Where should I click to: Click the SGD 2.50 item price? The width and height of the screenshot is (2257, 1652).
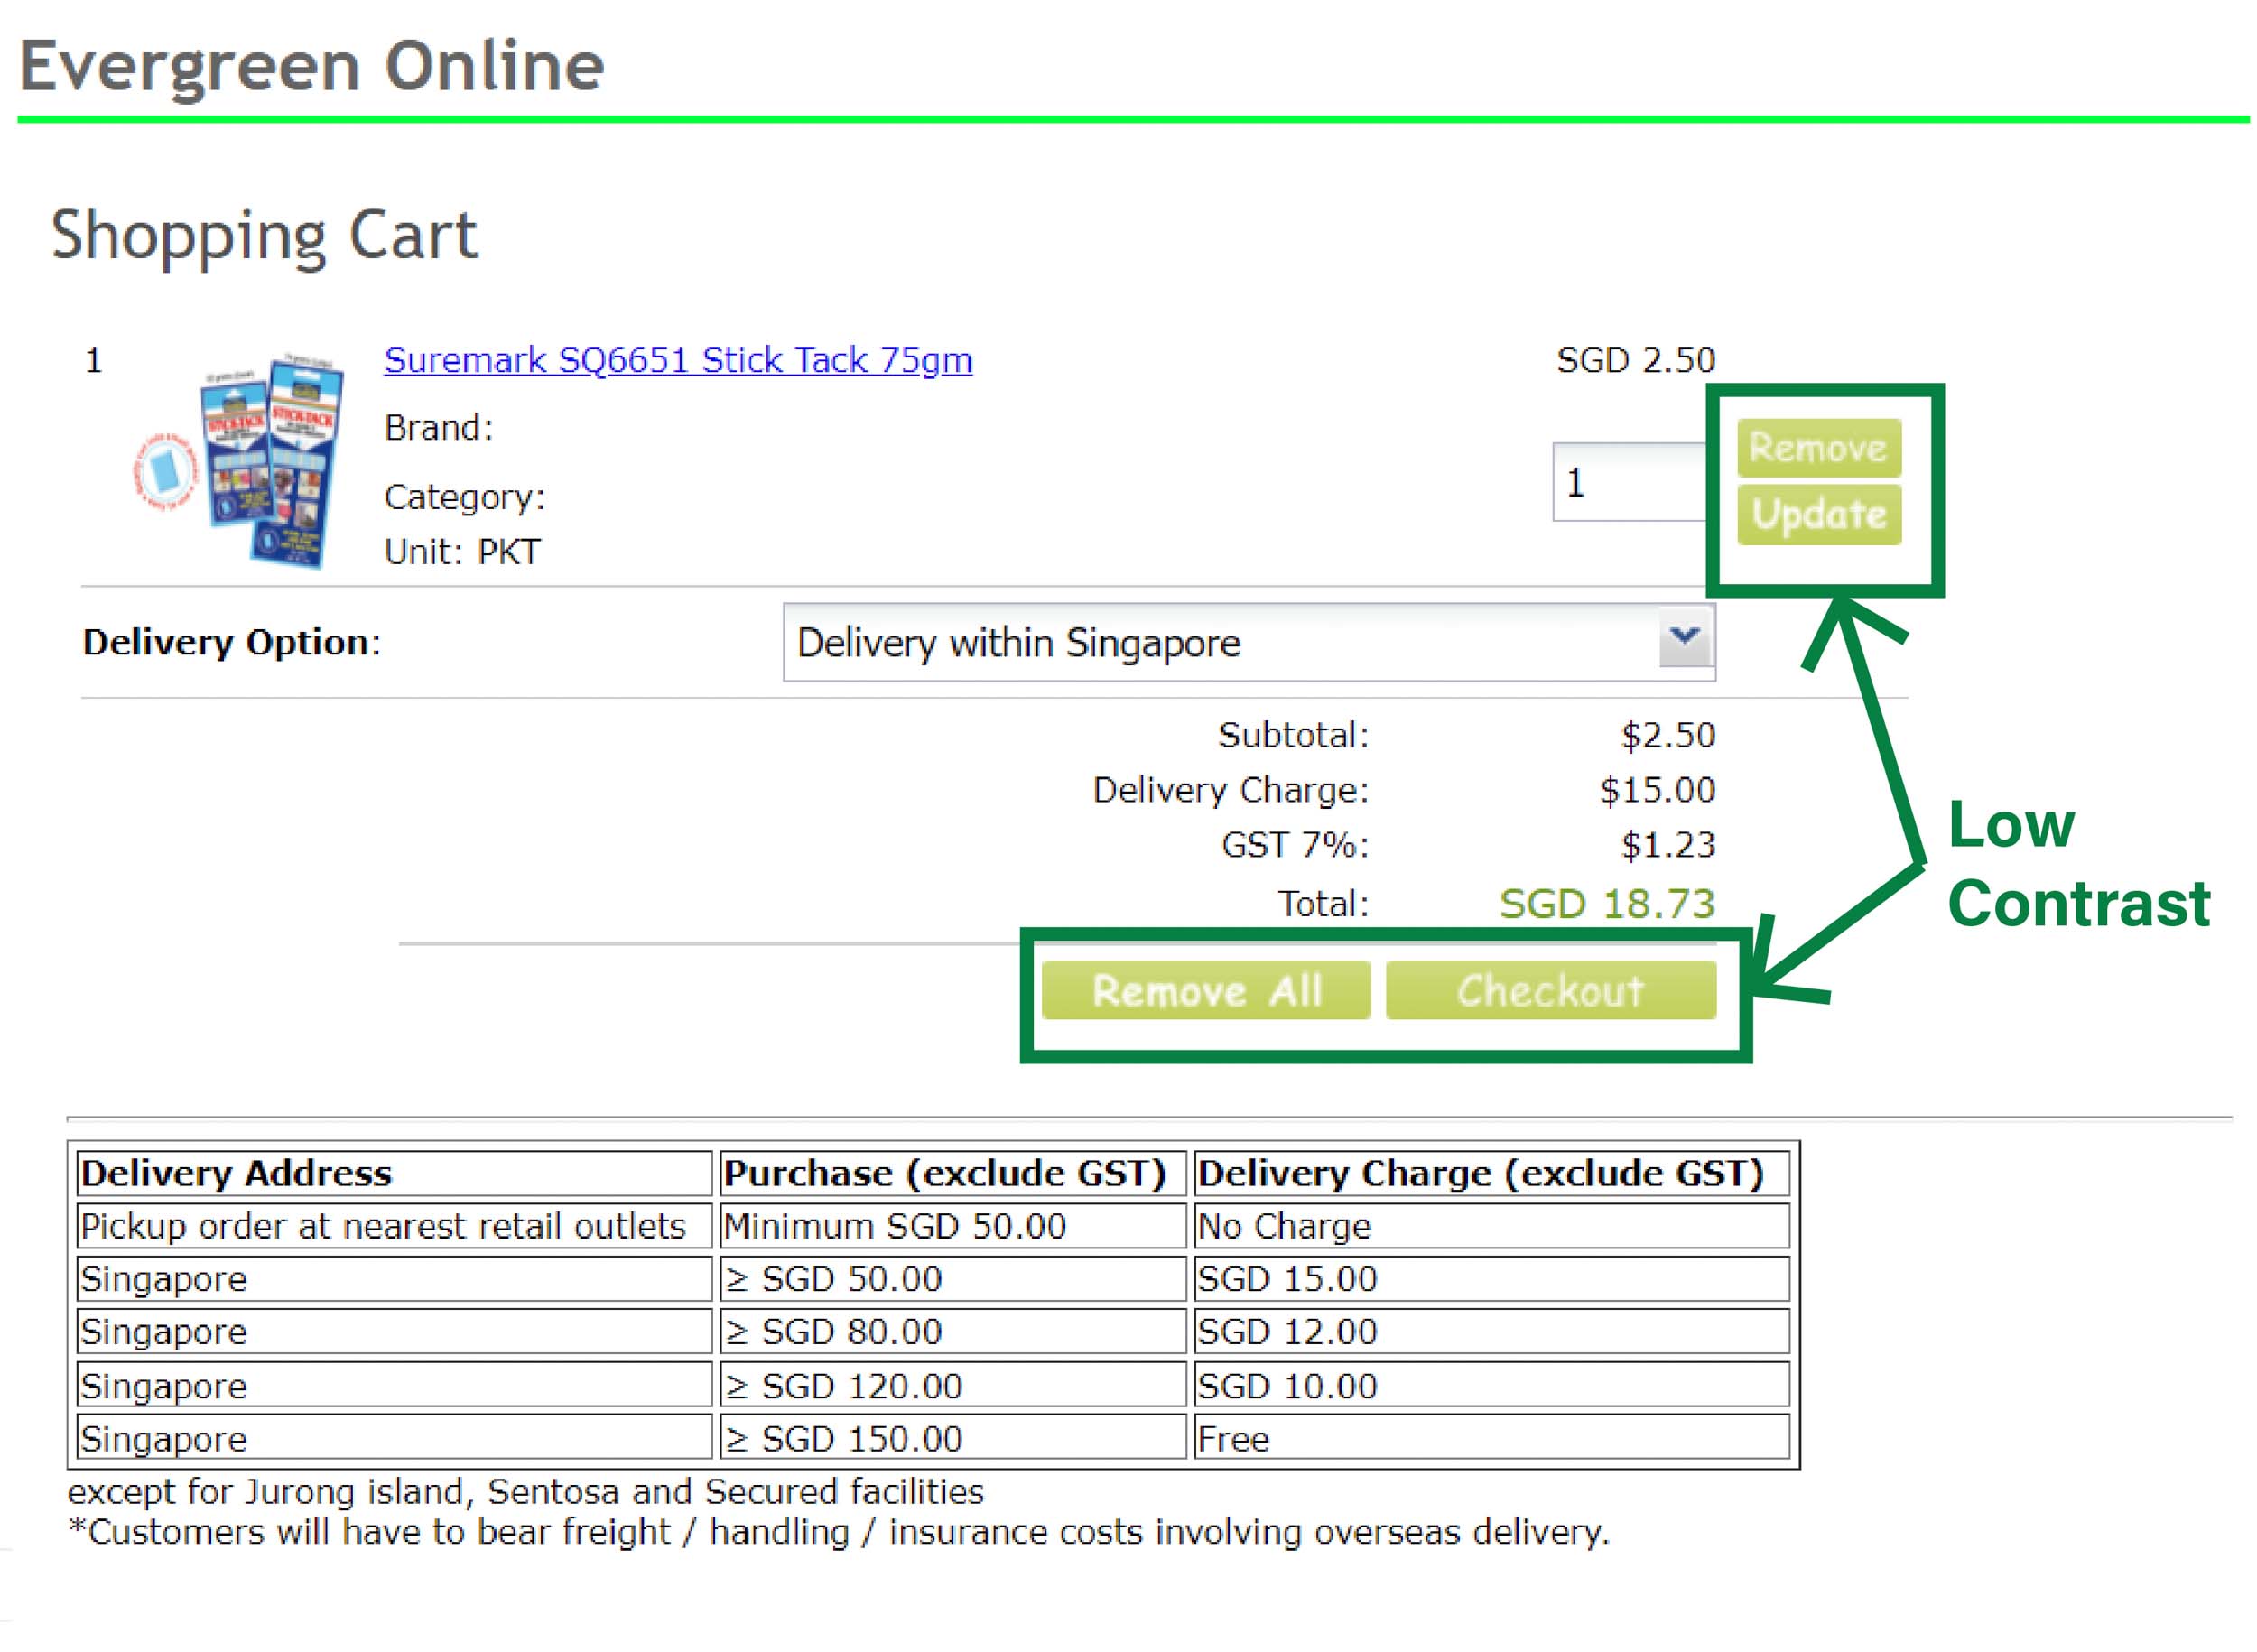(1635, 359)
